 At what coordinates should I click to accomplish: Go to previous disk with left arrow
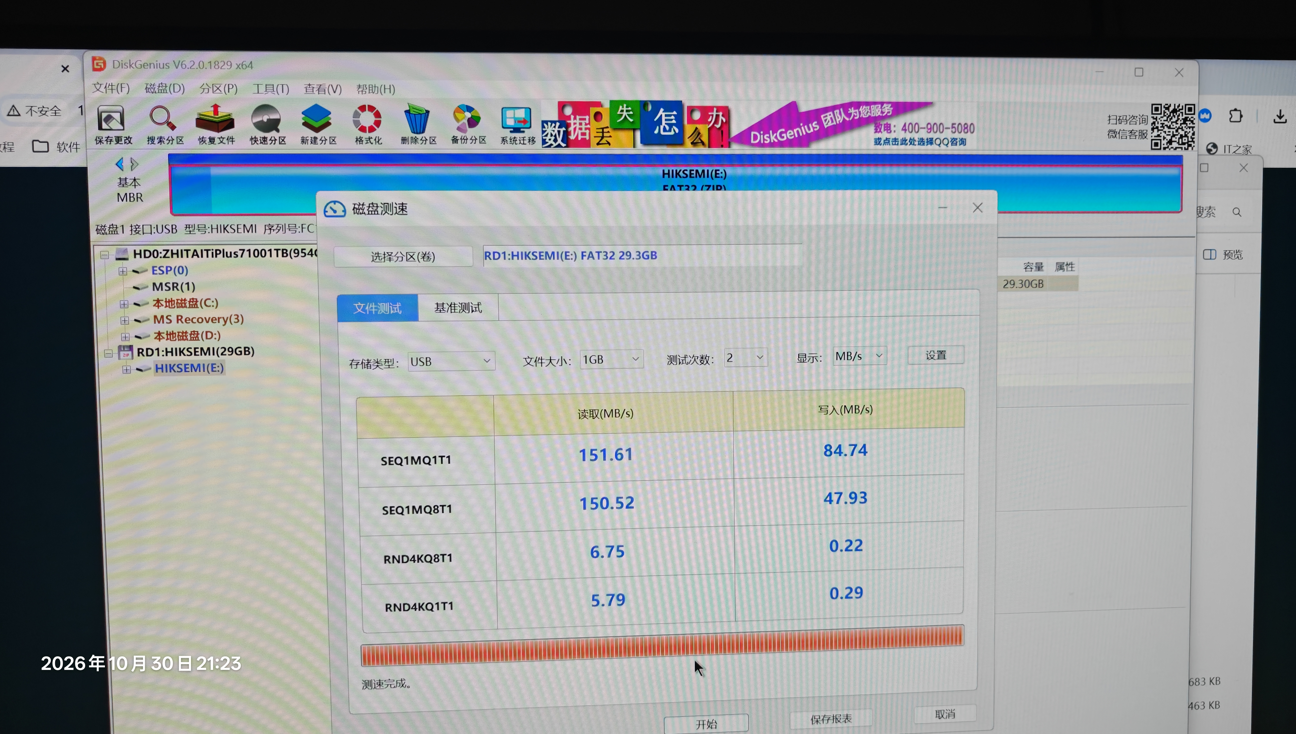tap(120, 164)
